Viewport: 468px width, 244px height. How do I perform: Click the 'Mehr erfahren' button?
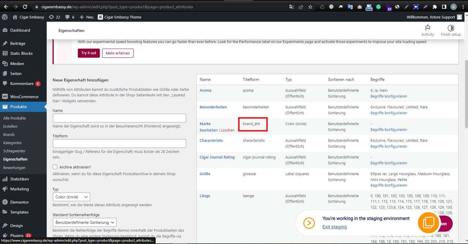pos(118,53)
